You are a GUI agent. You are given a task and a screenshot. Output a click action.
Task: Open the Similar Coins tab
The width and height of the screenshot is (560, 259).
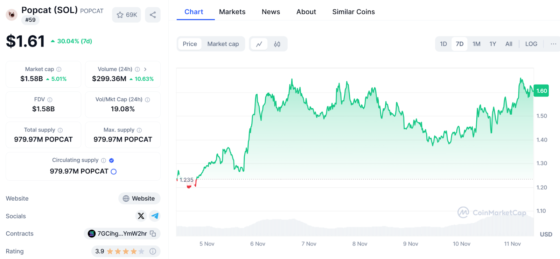[x=353, y=12]
